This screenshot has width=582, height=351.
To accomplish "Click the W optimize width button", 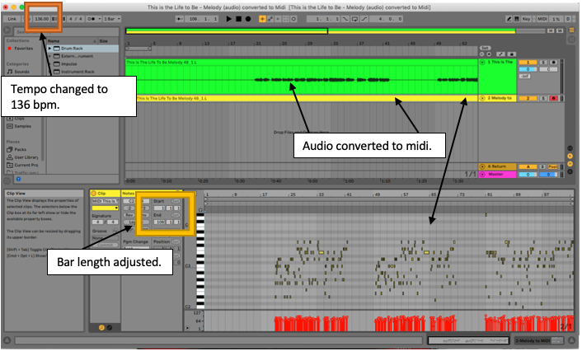I will point(560,30).
